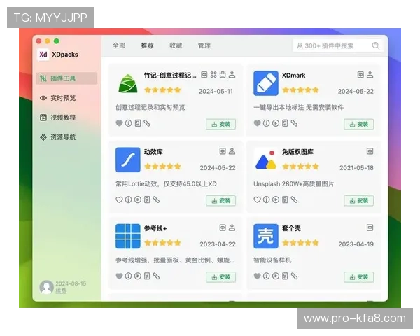The image size is (420, 336).
Task: Switch to the 推荐 tab
Action: pos(147,45)
